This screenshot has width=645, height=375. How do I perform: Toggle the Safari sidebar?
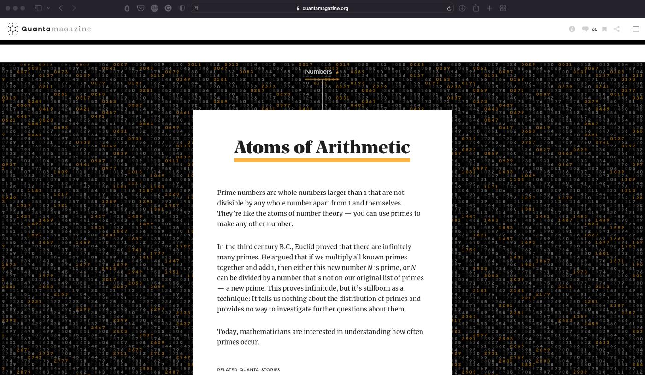pos(38,8)
